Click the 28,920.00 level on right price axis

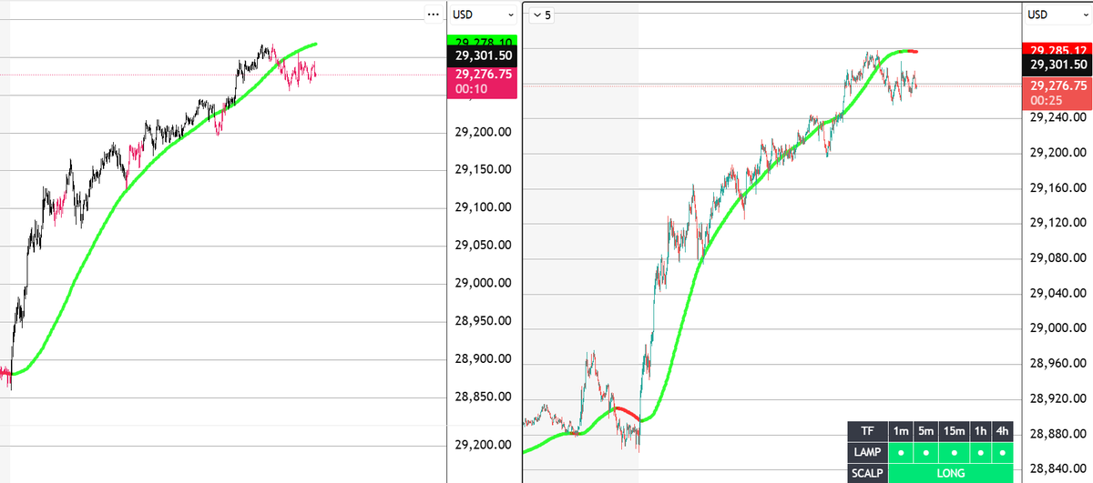[1057, 398]
